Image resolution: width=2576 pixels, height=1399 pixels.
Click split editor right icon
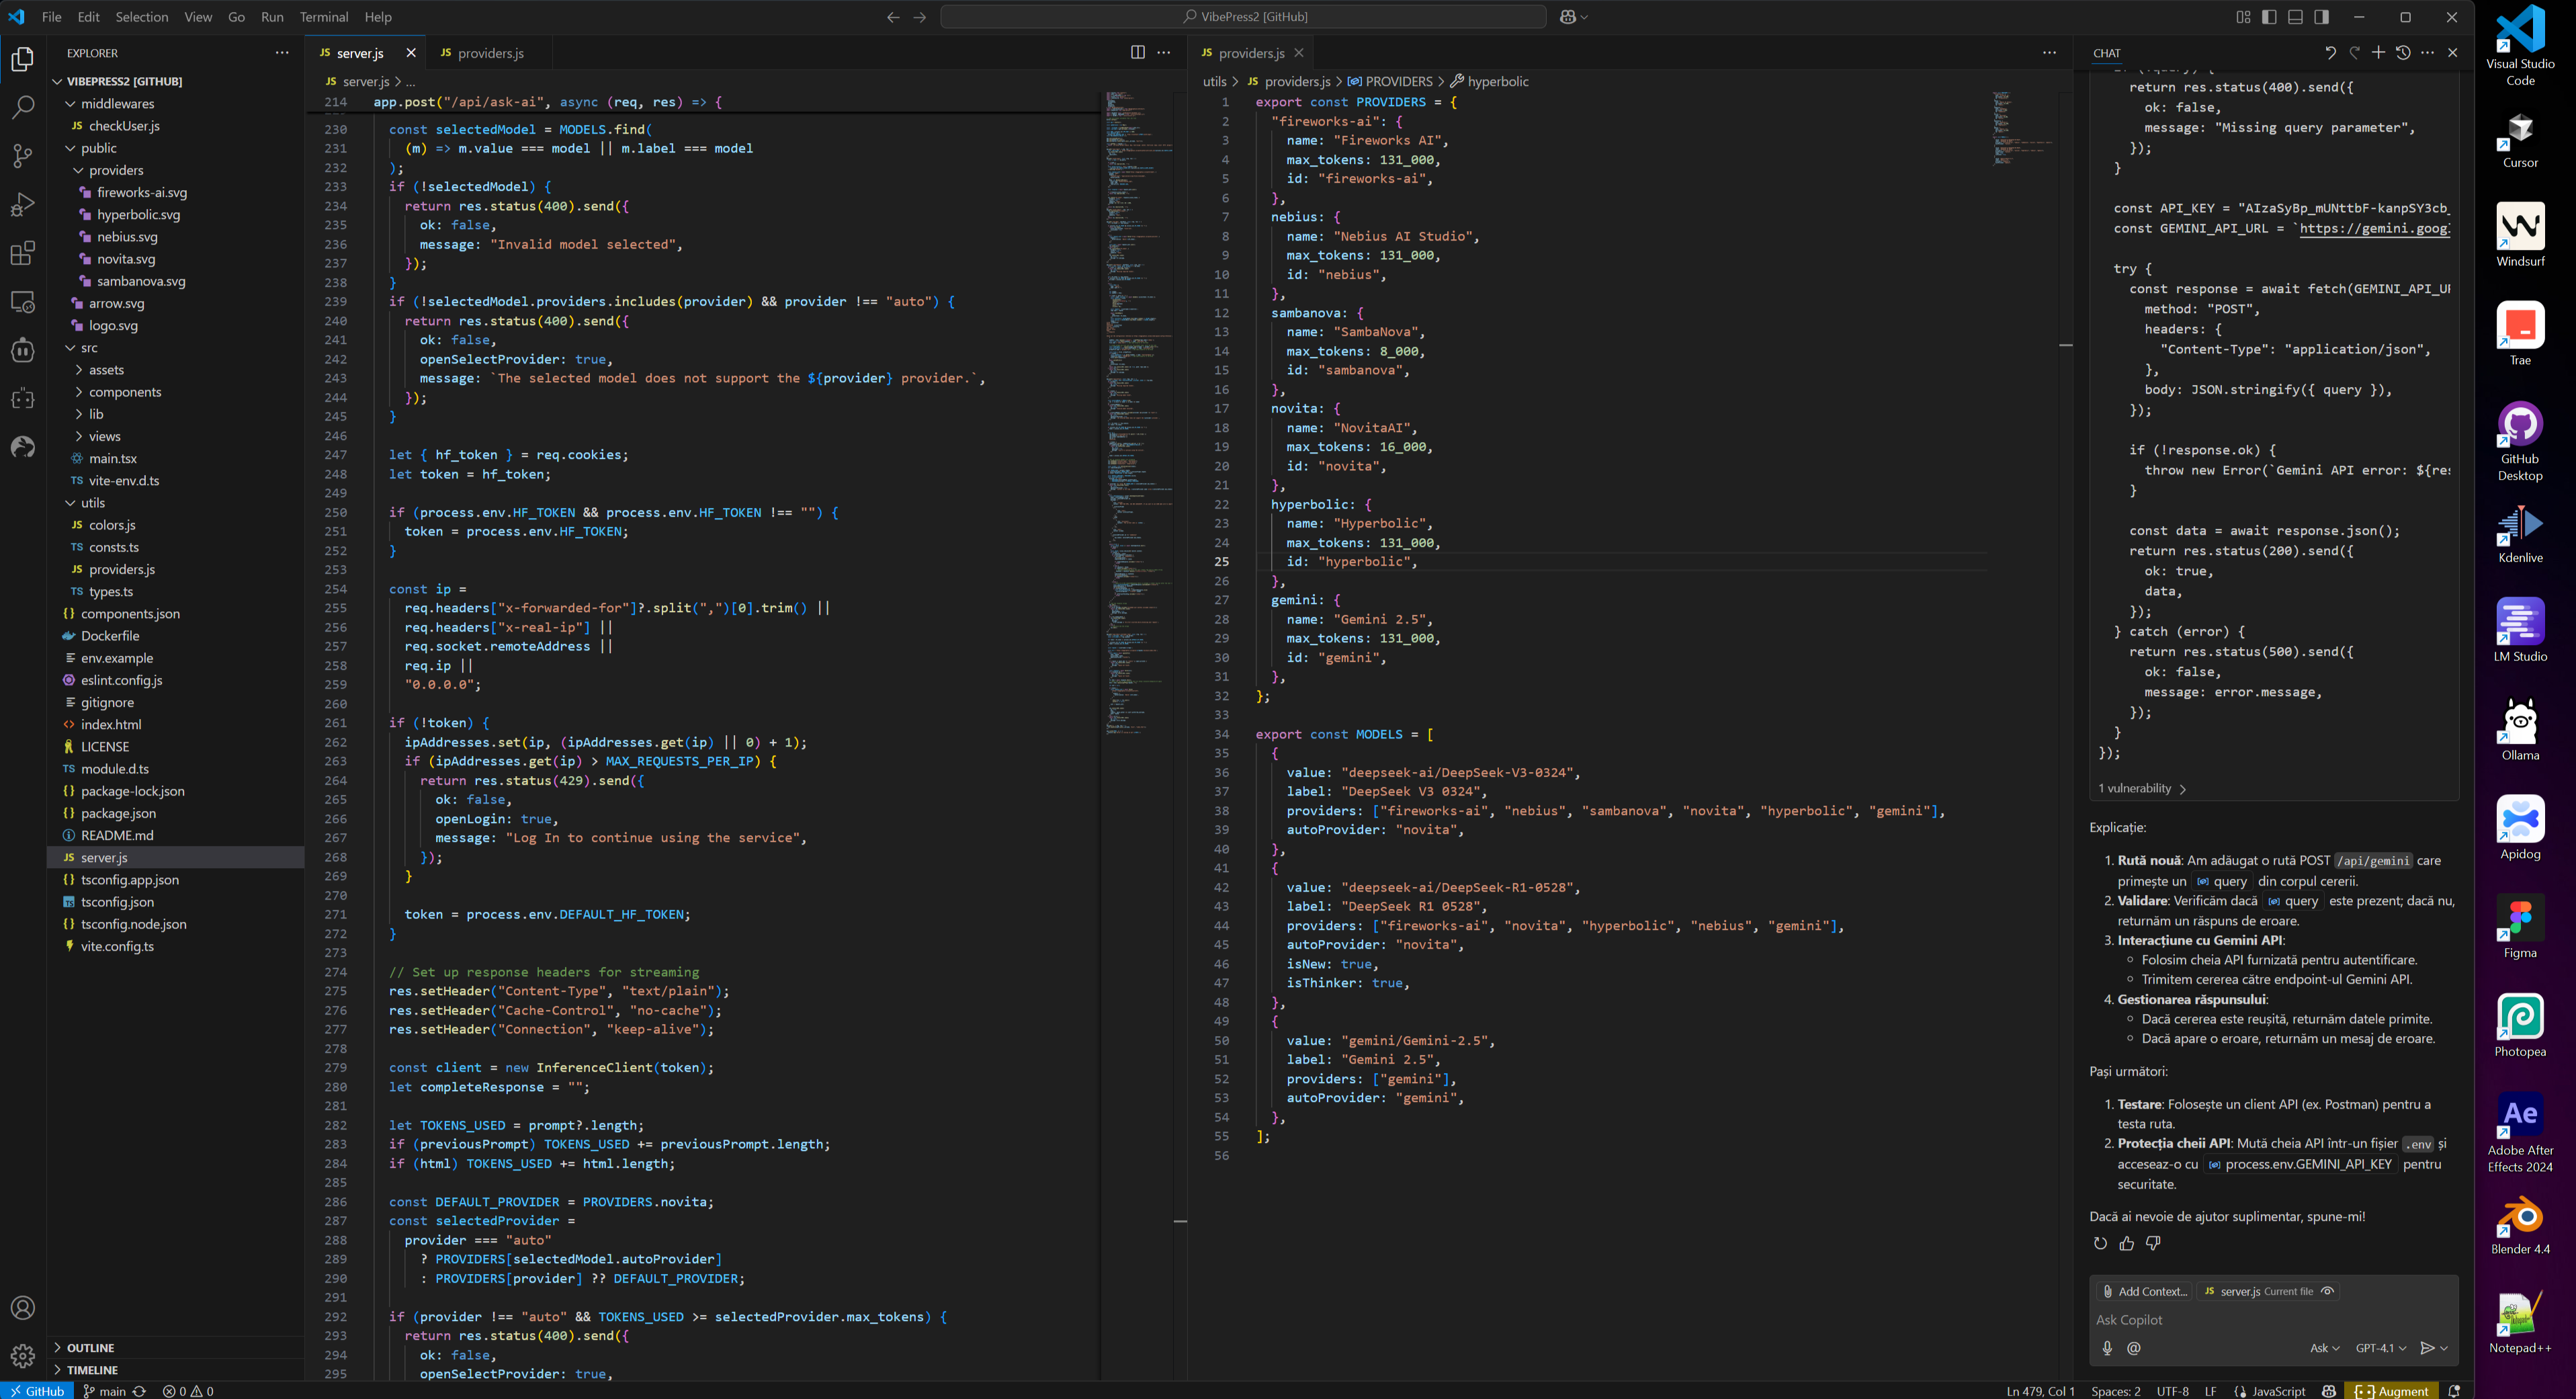tap(1137, 53)
